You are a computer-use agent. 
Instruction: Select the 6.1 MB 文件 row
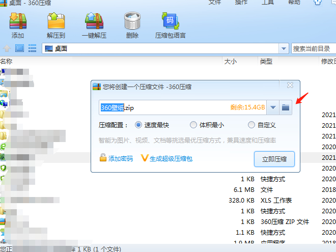point(168,190)
